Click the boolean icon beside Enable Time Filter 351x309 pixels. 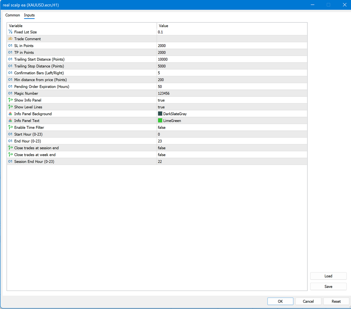pos(11,127)
